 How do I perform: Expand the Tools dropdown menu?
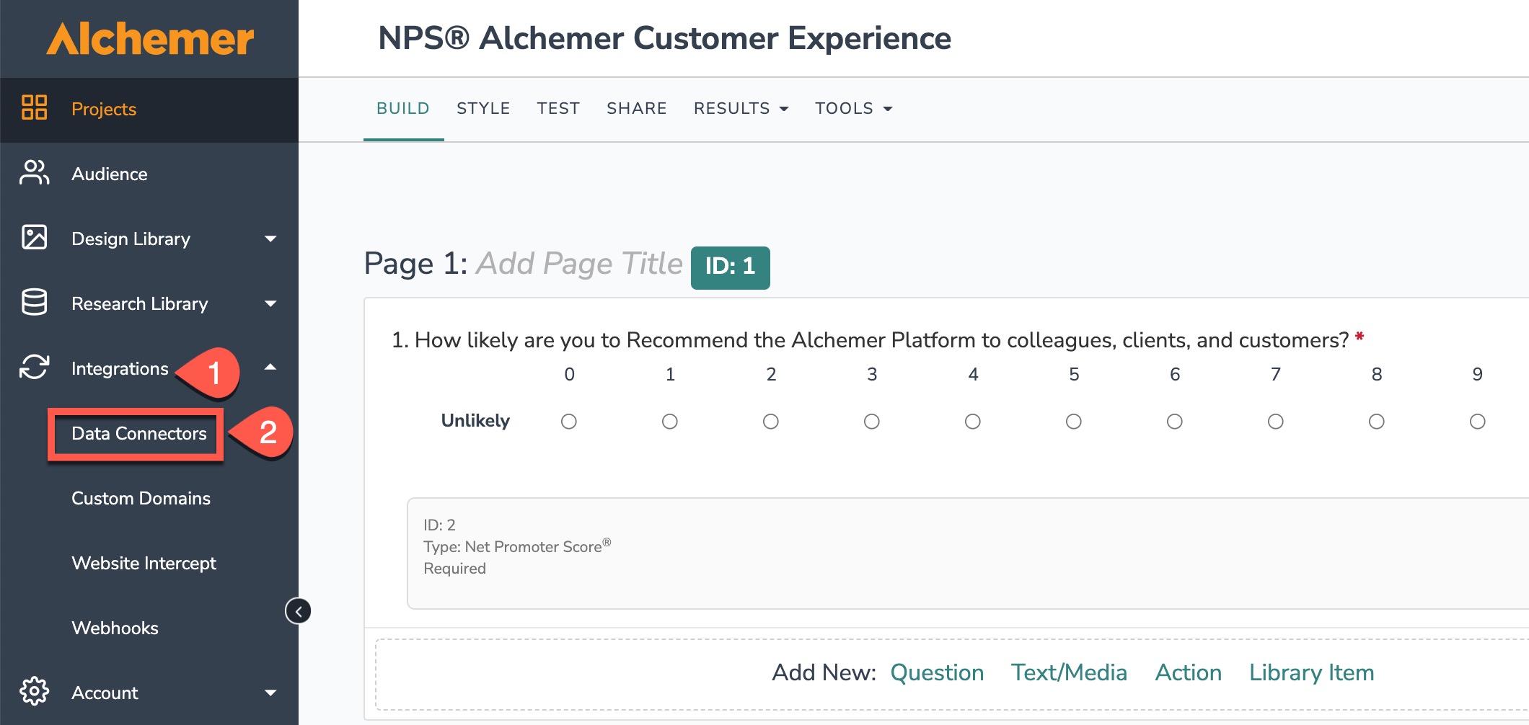(853, 108)
